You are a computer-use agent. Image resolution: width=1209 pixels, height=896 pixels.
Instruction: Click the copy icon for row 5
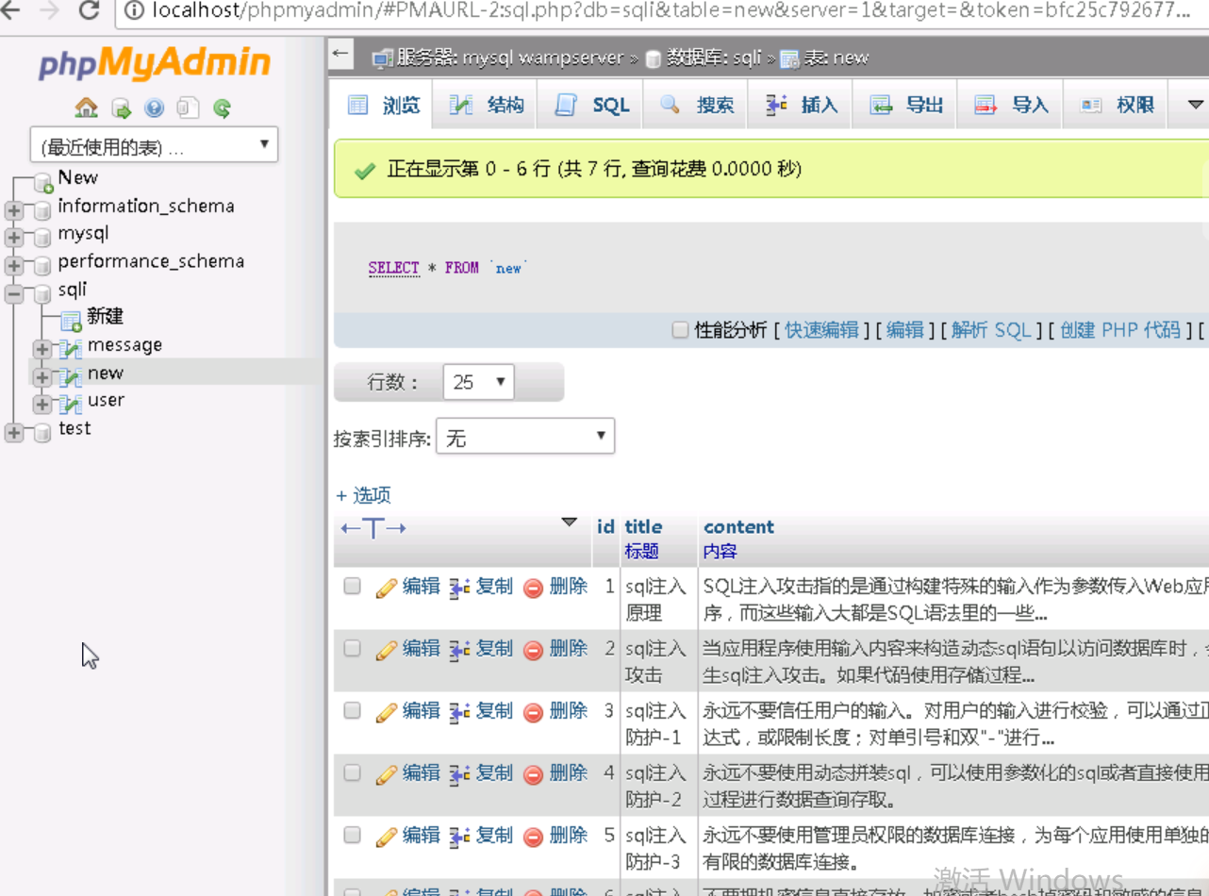pyautogui.click(x=459, y=837)
